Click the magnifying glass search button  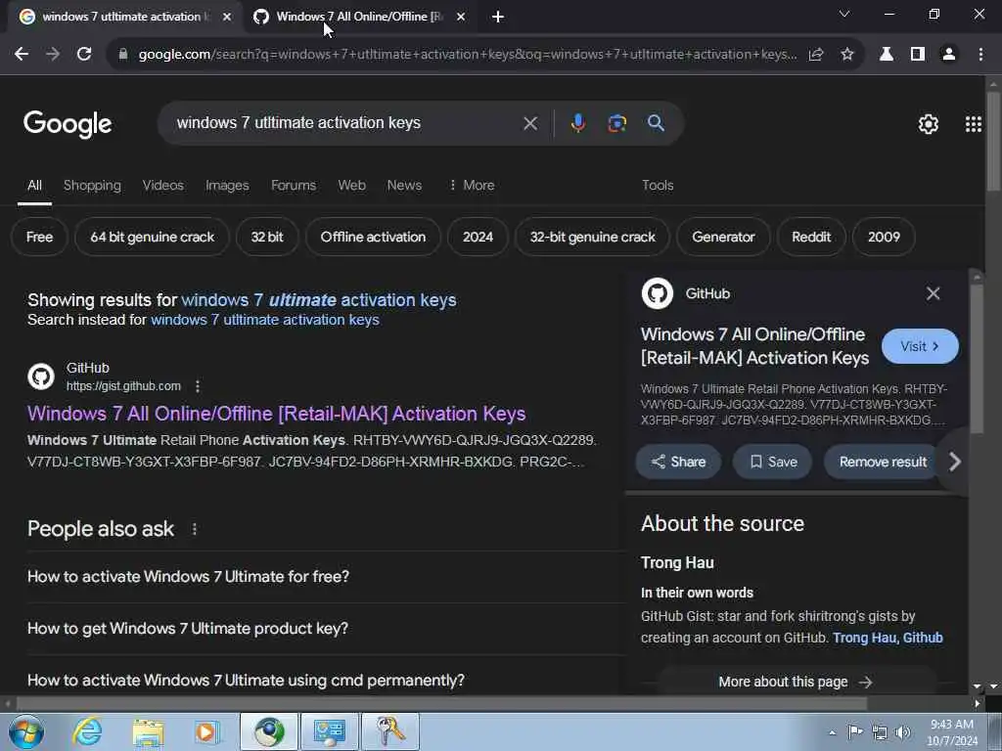point(656,123)
